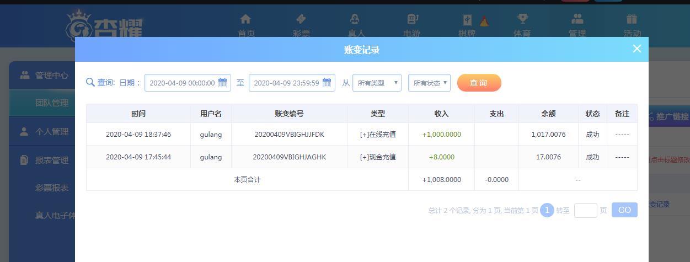Screen dimensions: 690x262
Task: Open the 真人 live dealer icon
Action: pyautogui.click(x=356, y=20)
